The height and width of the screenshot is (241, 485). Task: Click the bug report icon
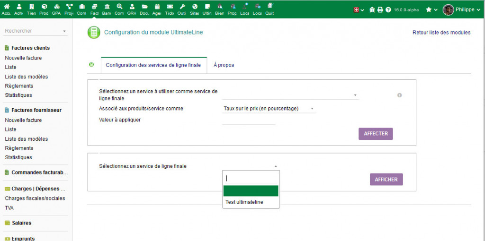click(x=372, y=9)
